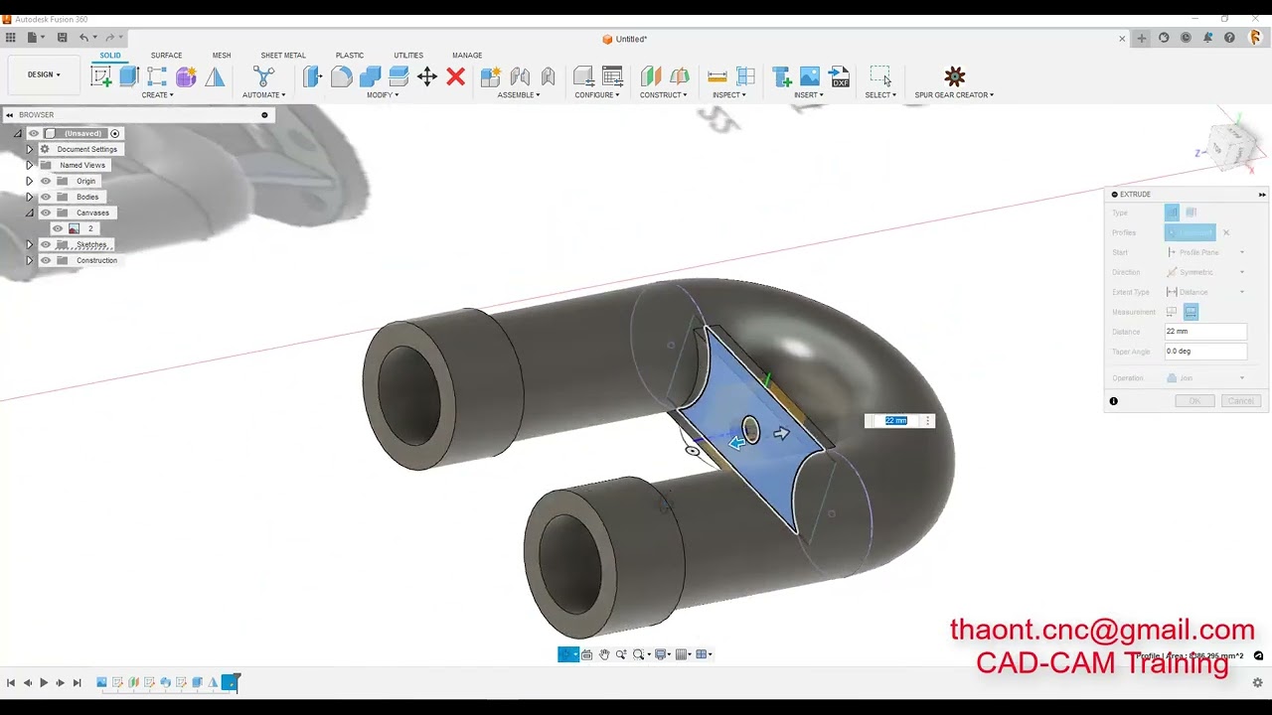This screenshot has height=715, width=1272.
Task: Select the Offset Face tool
Action: click(x=398, y=76)
